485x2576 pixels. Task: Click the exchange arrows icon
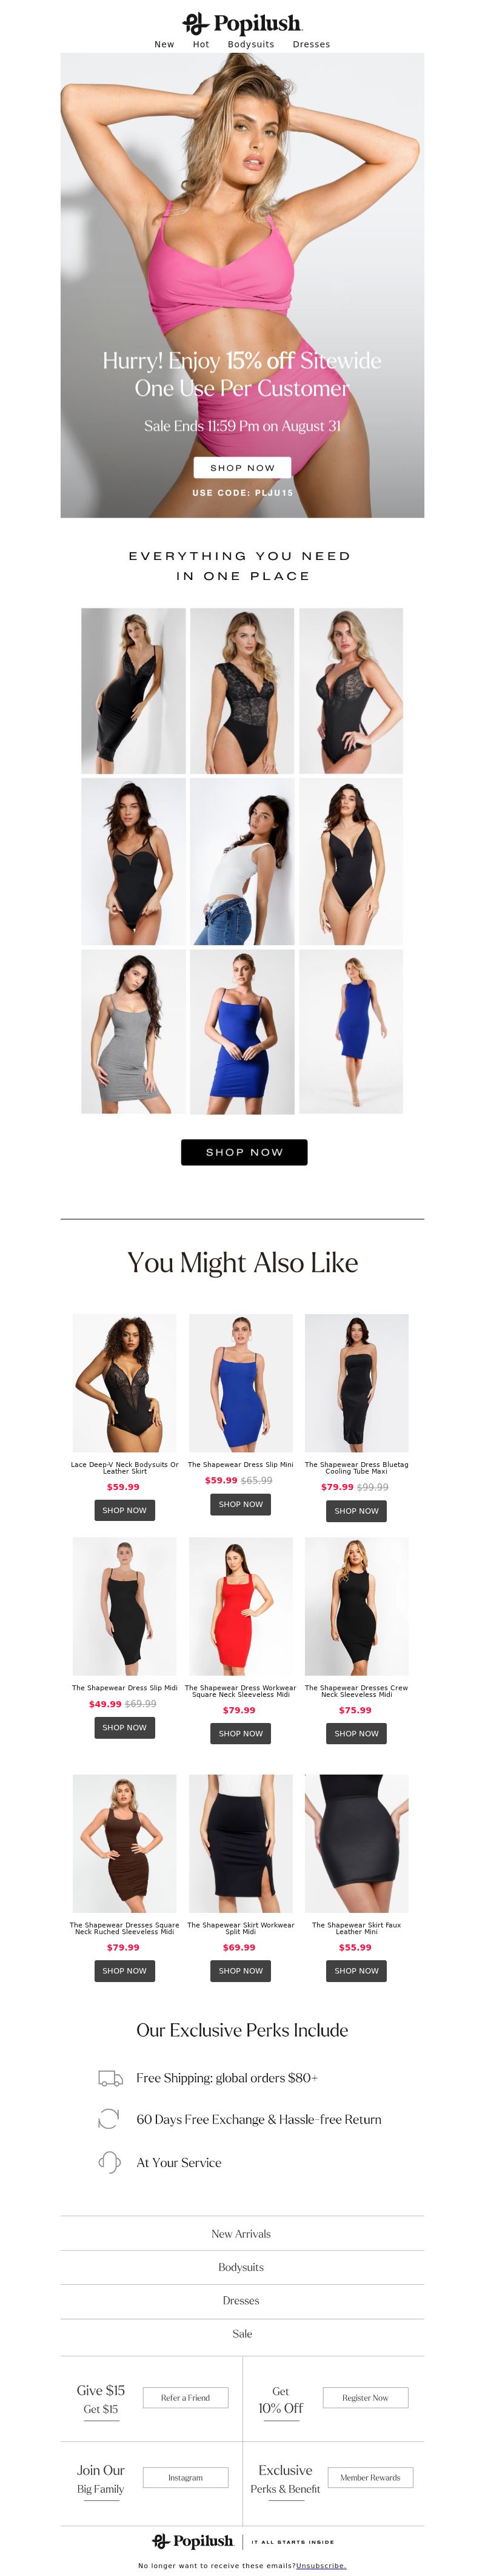109,2119
